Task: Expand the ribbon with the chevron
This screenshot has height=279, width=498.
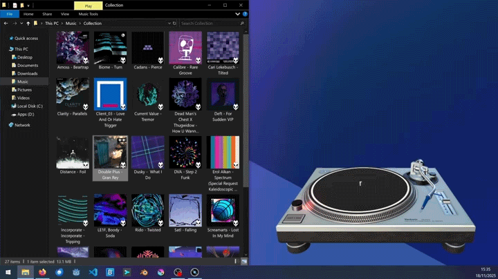Action: click(238, 14)
